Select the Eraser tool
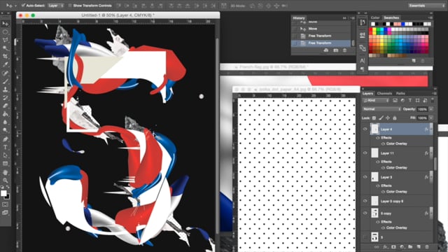This screenshot has height=252, width=448. point(5,106)
